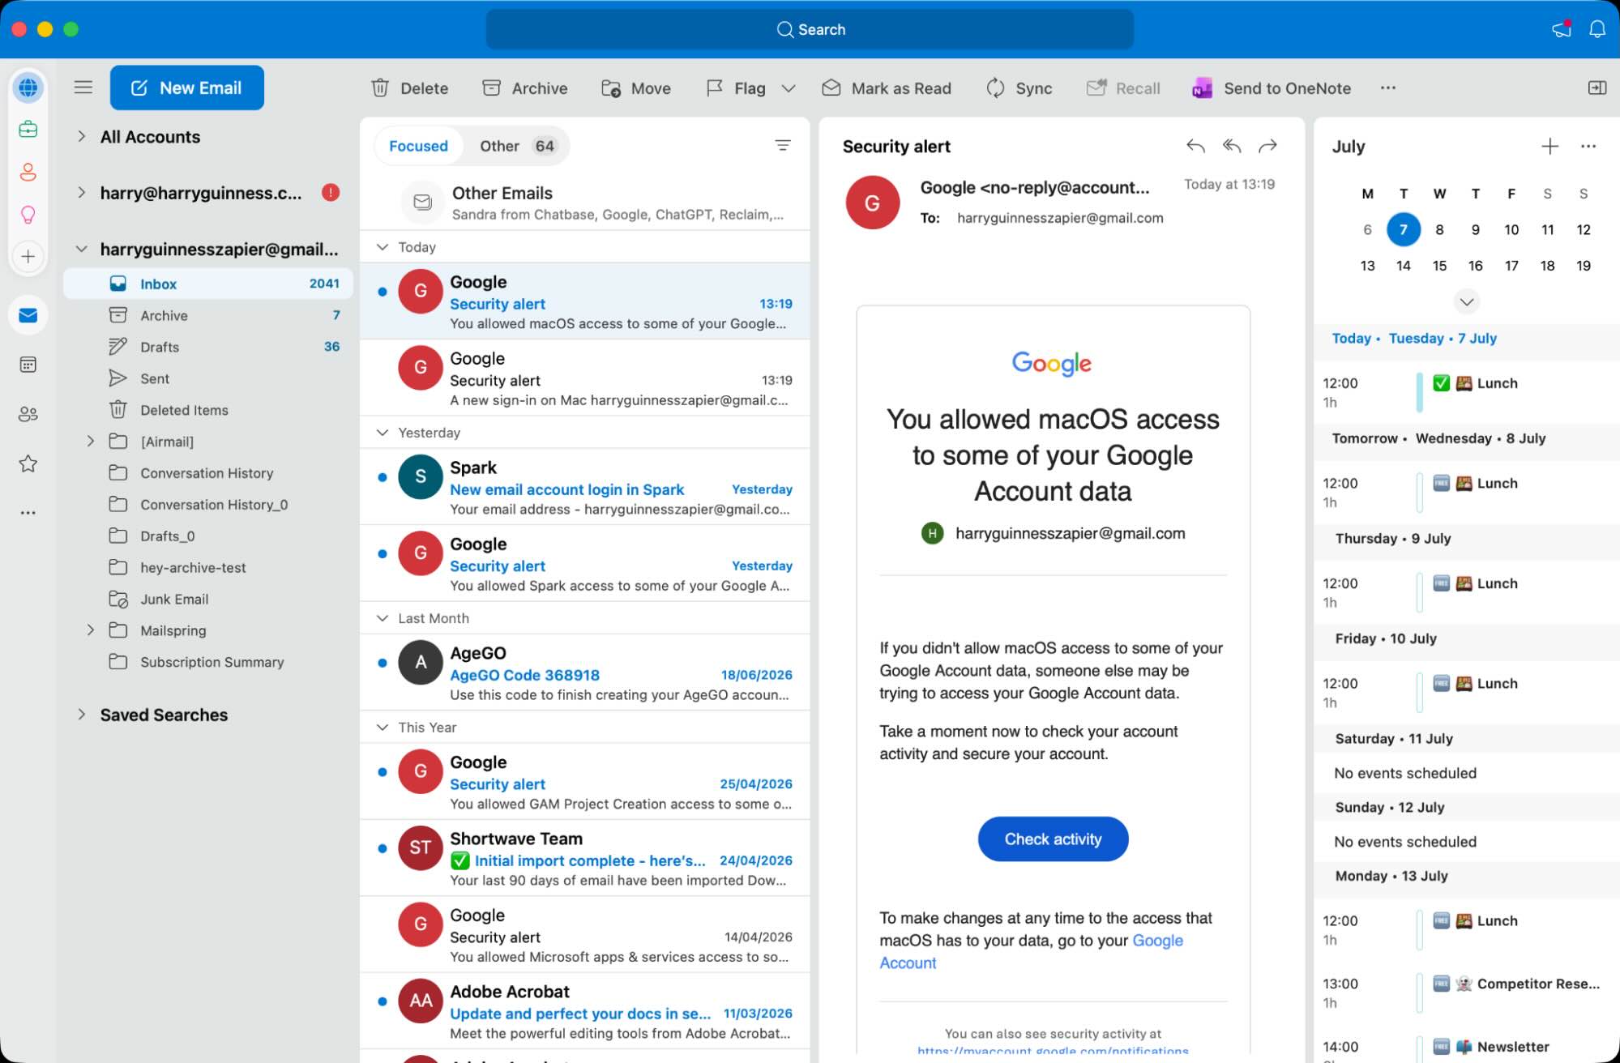The width and height of the screenshot is (1620, 1063).
Task: Open the megaphone announcements icon
Action: [x=1562, y=29]
